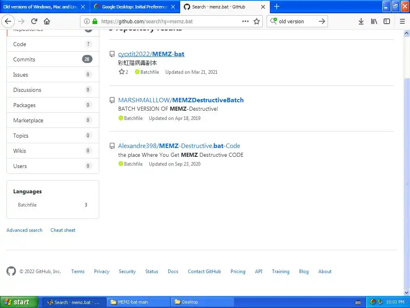Filter results by Discussions

pyautogui.click(x=53, y=89)
